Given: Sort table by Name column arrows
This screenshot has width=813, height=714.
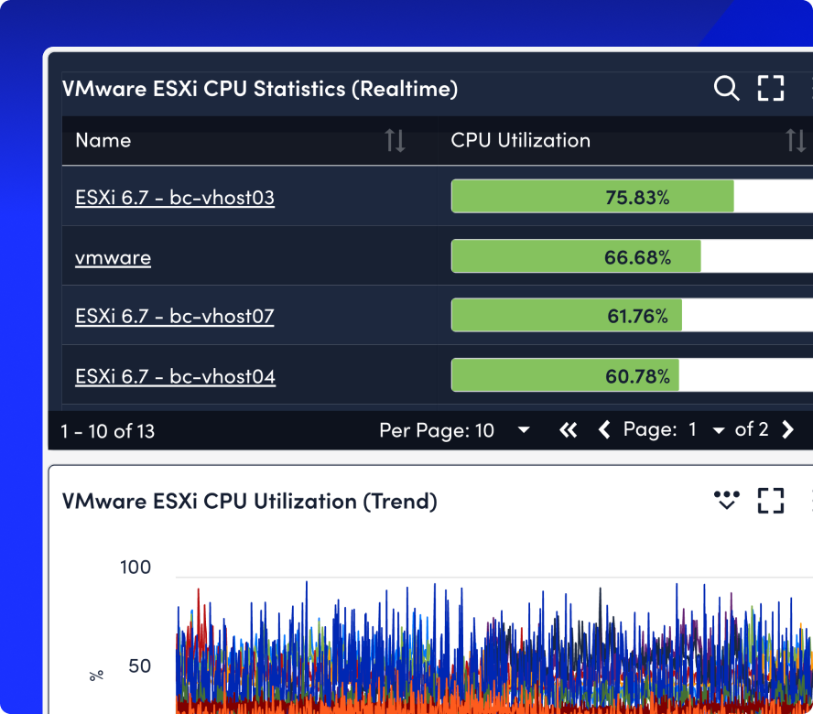Looking at the screenshot, I should (395, 141).
